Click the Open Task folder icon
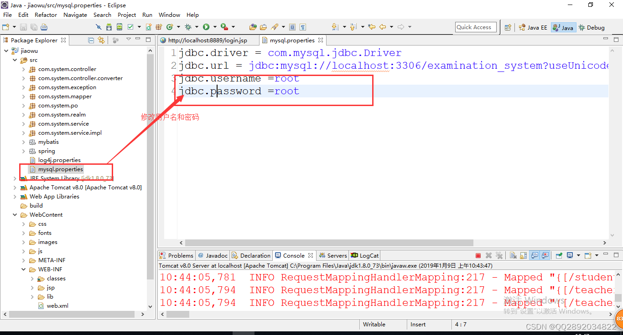Image resolution: width=623 pixels, height=335 pixels. tap(264, 27)
